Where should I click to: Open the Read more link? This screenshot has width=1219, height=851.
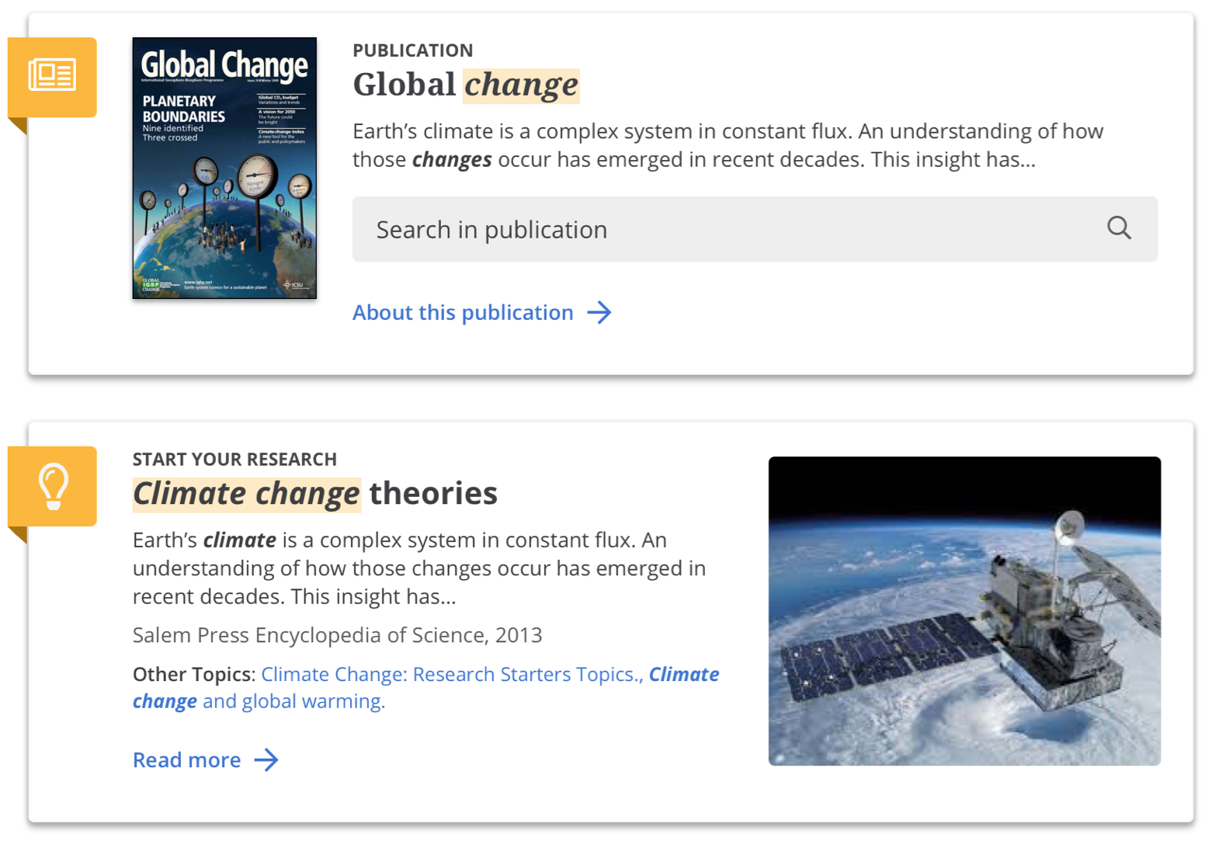pos(187,760)
